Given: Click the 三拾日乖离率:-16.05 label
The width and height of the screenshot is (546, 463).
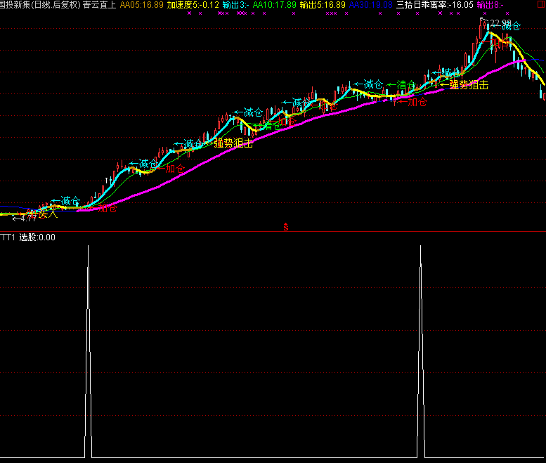Looking at the screenshot, I should [x=435, y=5].
